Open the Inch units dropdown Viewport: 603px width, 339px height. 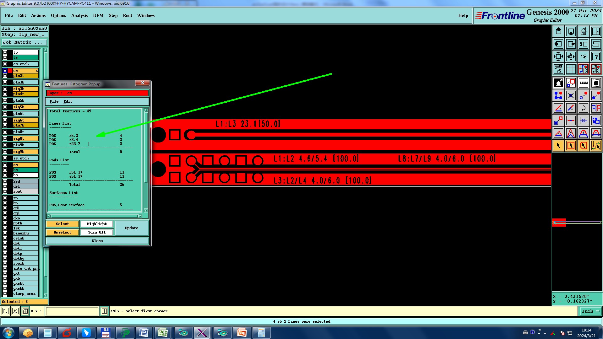pos(590,311)
